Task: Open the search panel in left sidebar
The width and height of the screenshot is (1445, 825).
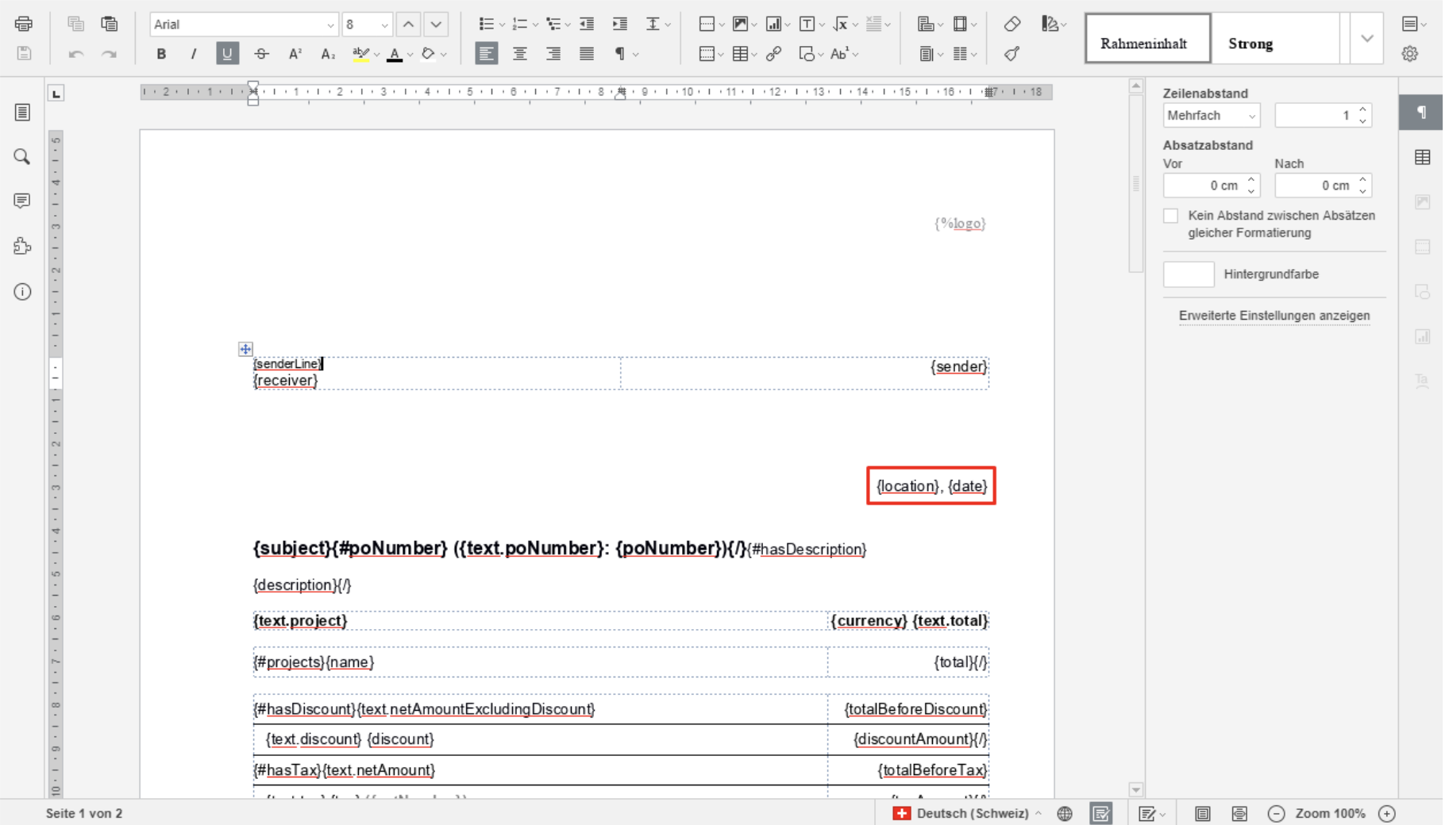Action: [x=22, y=156]
